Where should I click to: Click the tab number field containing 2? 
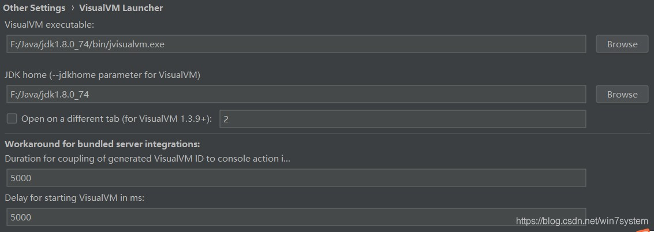[x=402, y=119]
